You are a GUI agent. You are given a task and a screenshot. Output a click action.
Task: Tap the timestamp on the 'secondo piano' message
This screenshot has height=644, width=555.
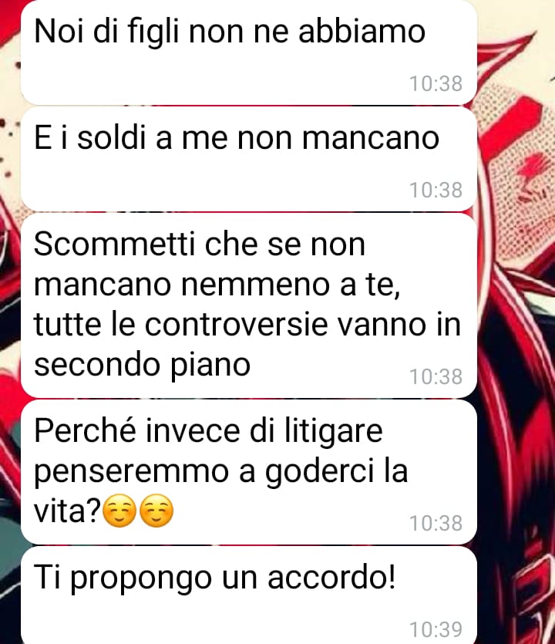point(436,376)
